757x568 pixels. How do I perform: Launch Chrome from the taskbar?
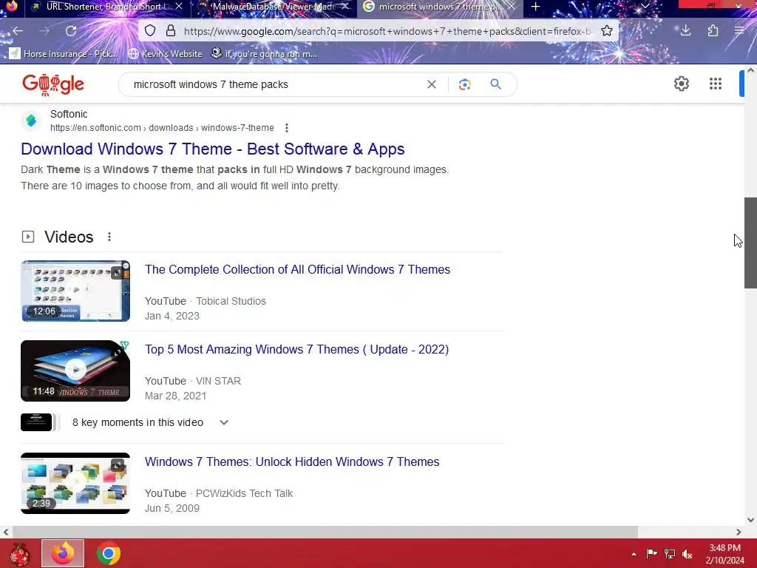click(x=109, y=553)
